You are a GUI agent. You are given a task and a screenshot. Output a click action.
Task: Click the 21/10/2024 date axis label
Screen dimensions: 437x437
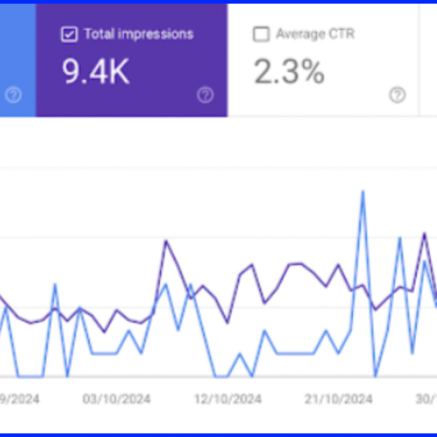(339, 399)
